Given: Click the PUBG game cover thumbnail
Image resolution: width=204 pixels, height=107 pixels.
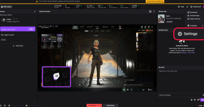Looking at the screenshot, I should tap(161, 19).
